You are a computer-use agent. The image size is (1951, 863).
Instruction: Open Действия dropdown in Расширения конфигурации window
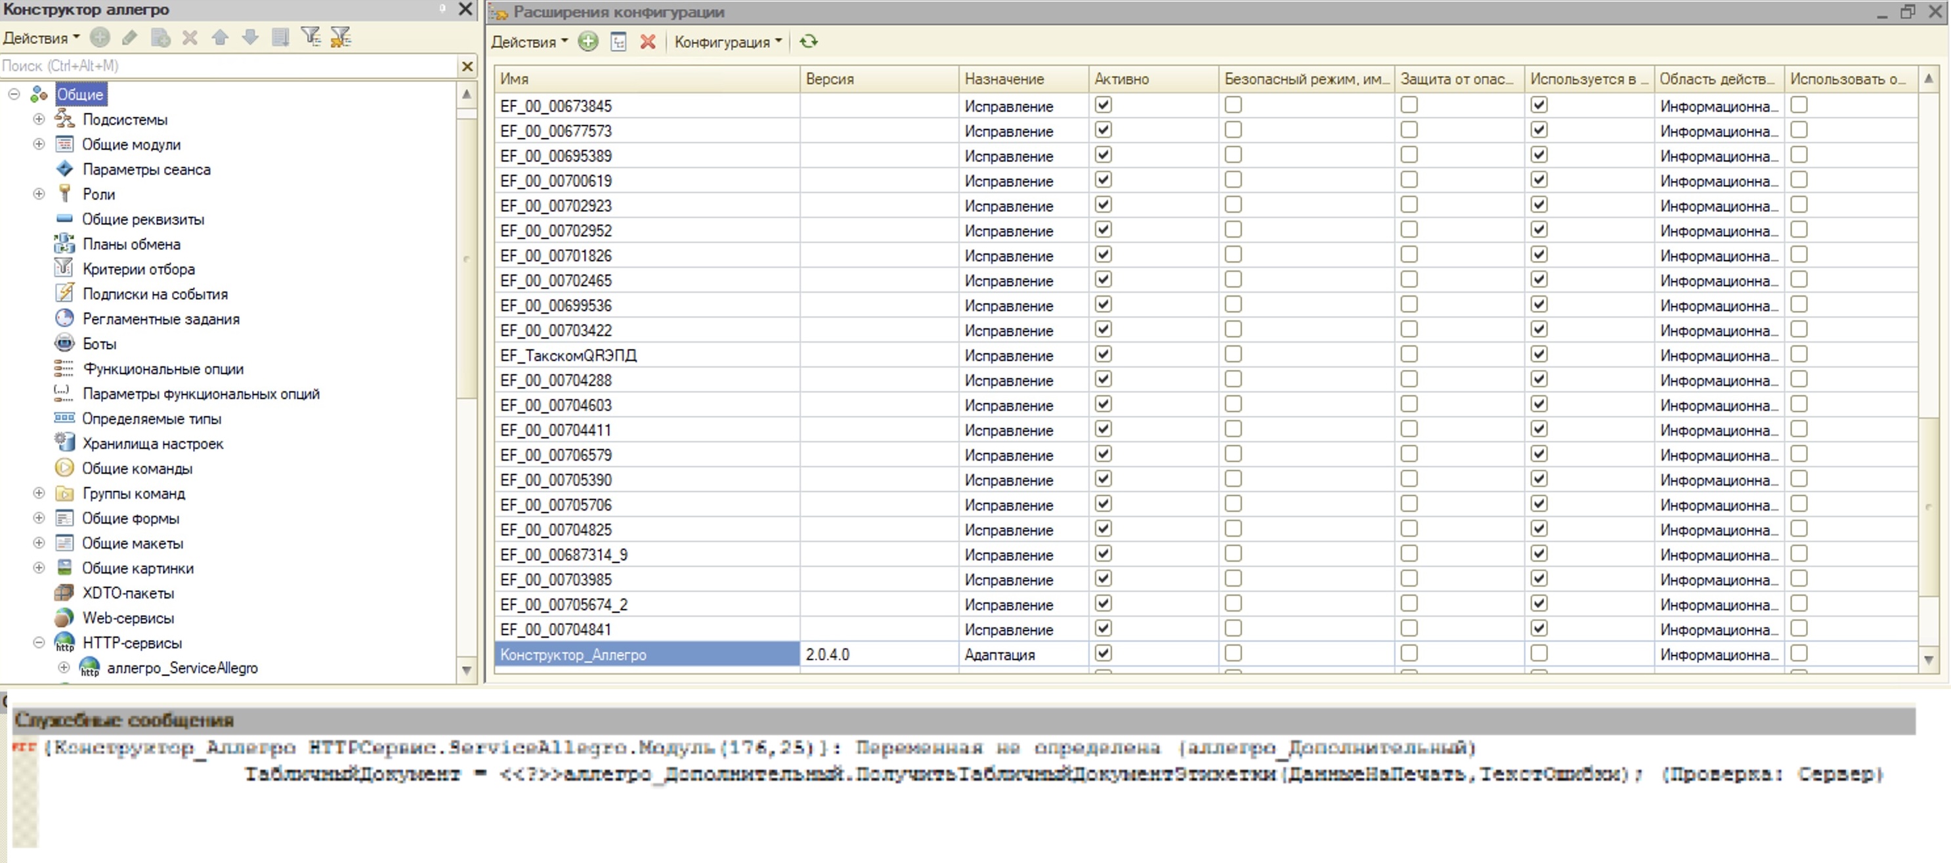pyautogui.click(x=528, y=43)
